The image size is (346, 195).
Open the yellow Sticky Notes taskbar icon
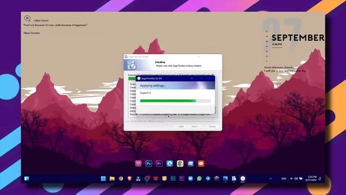164,178
